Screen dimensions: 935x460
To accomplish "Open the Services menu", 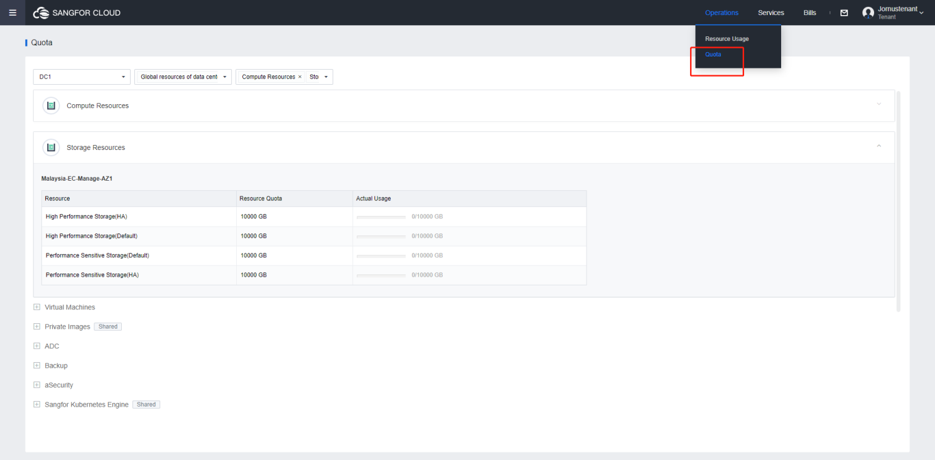I will tap(770, 13).
